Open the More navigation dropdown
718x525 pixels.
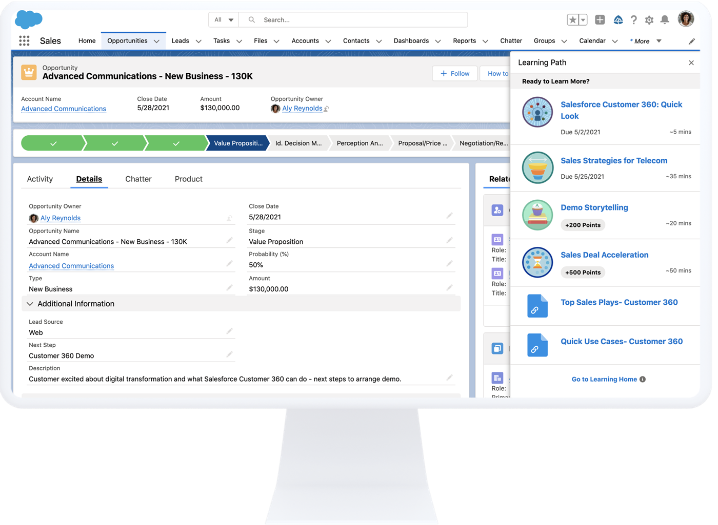tap(645, 41)
